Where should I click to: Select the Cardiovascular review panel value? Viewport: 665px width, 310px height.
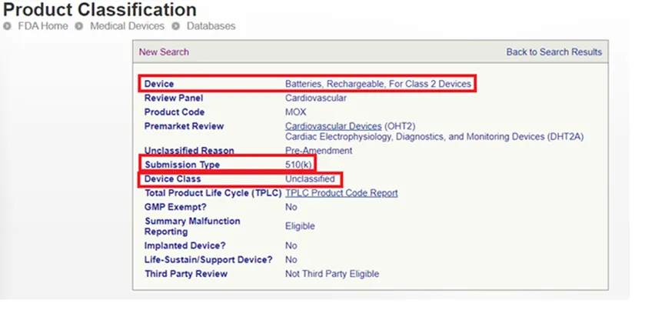(x=315, y=98)
